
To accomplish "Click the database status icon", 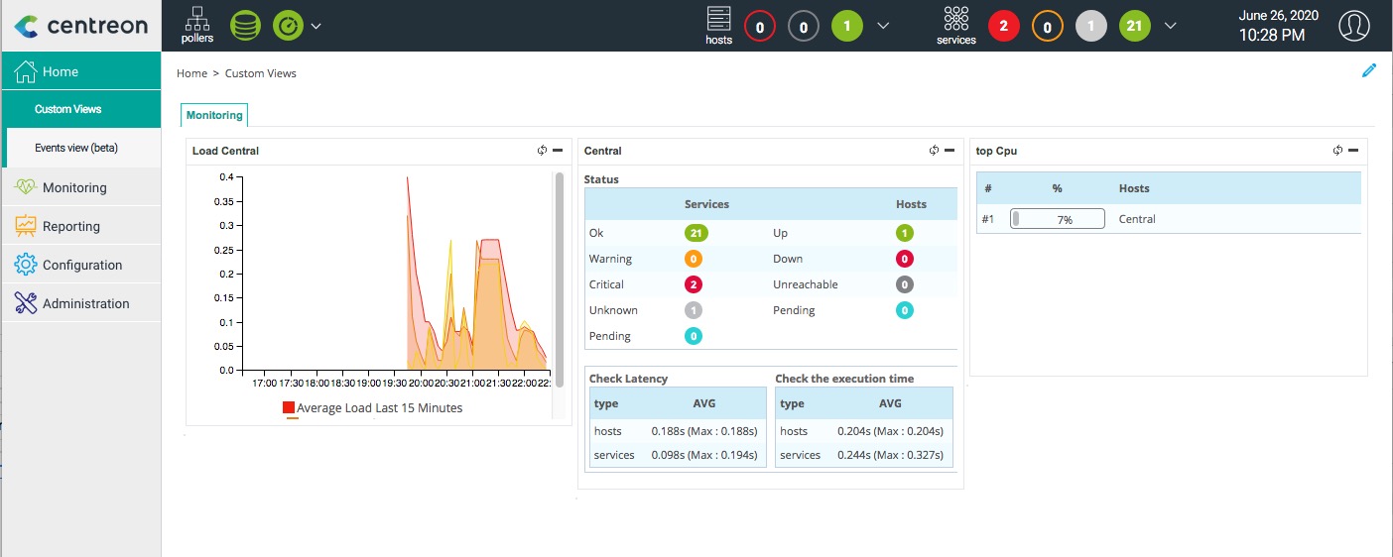I will pyautogui.click(x=245, y=26).
